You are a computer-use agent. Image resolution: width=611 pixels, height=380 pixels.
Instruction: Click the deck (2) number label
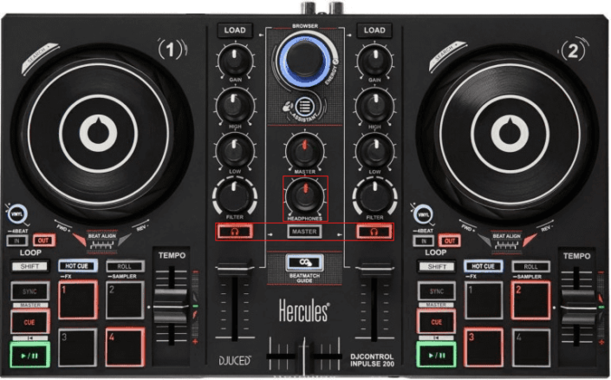[x=573, y=50]
